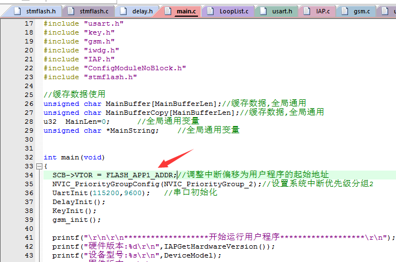The image size is (396, 262).
Task: Click MainBuffer[MainBufferLen] on line 26
Action: click(x=161, y=104)
